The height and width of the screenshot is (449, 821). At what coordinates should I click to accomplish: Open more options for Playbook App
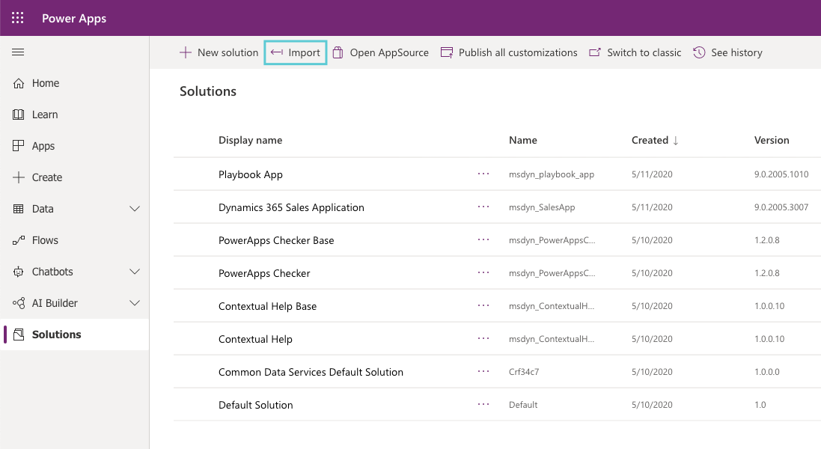coord(483,174)
